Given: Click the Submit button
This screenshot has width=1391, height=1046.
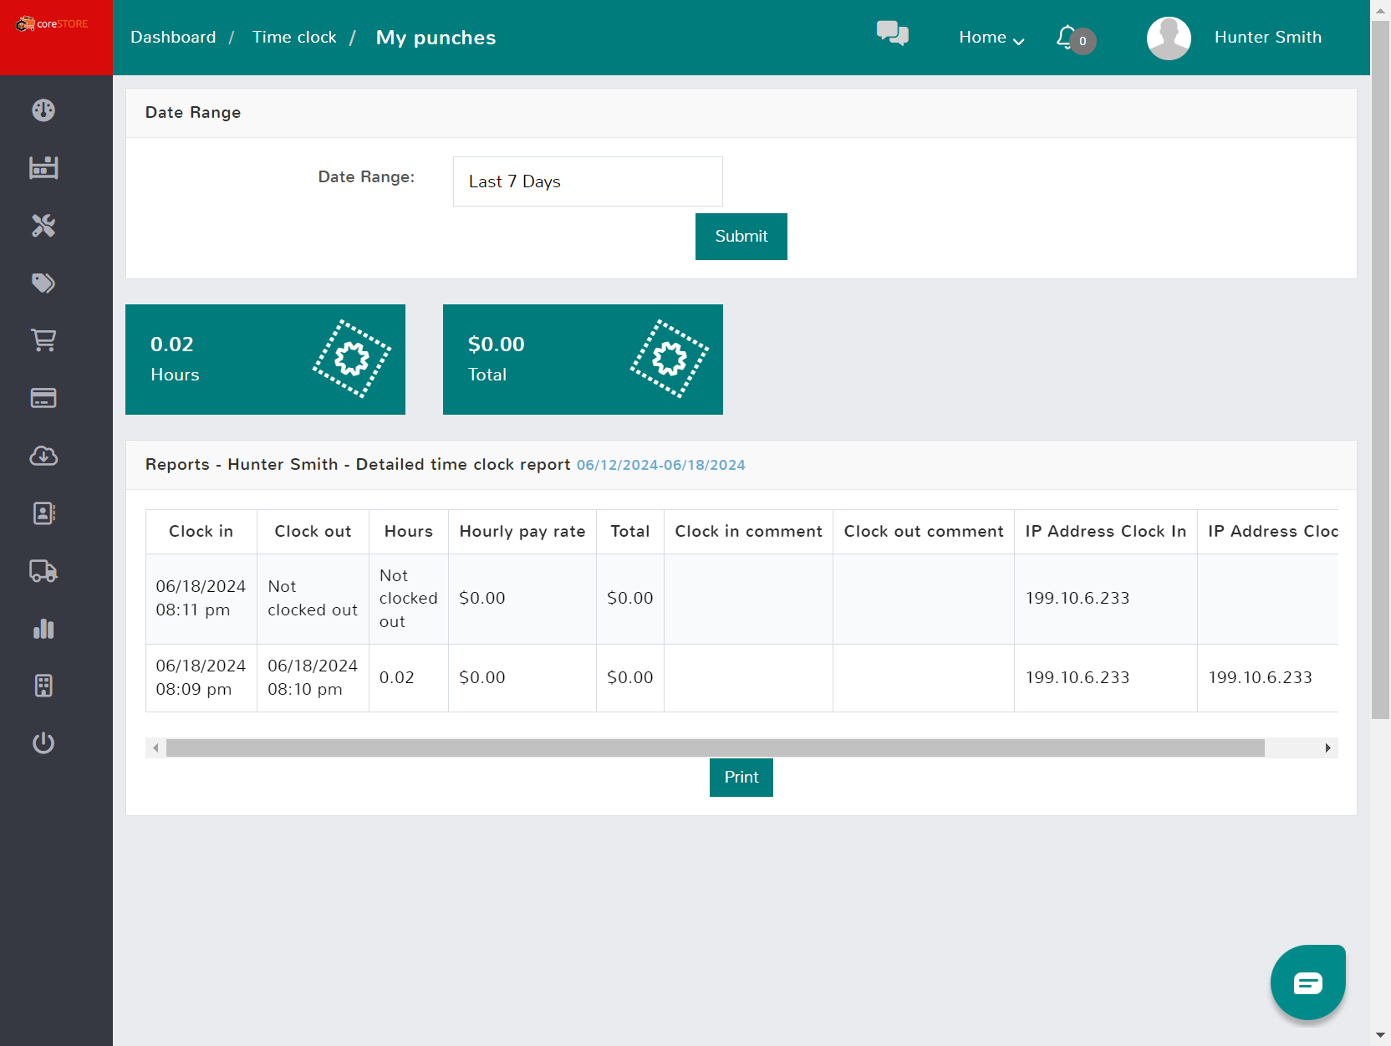Looking at the screenshot, I should pos(741,237).
